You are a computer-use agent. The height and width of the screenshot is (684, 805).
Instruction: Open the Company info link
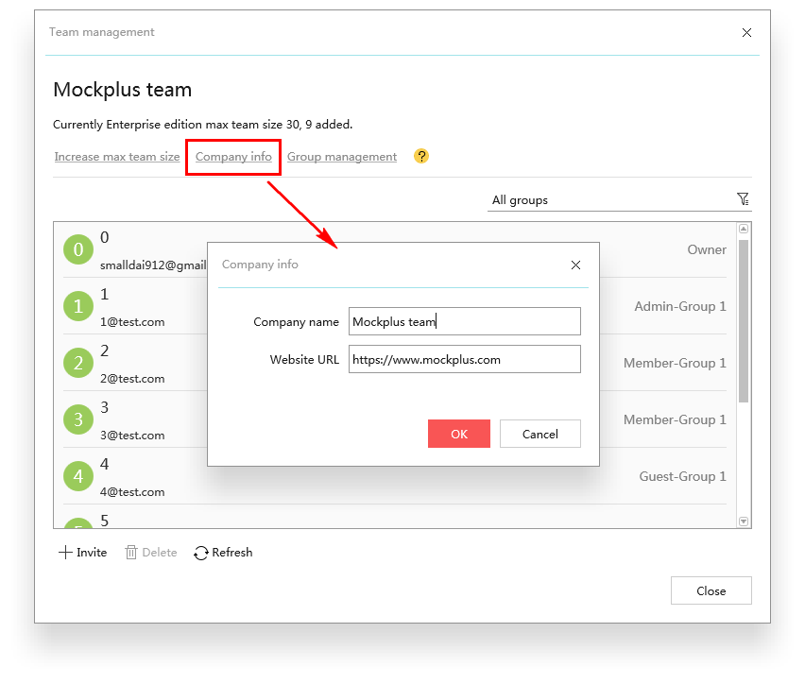point(233,157)
